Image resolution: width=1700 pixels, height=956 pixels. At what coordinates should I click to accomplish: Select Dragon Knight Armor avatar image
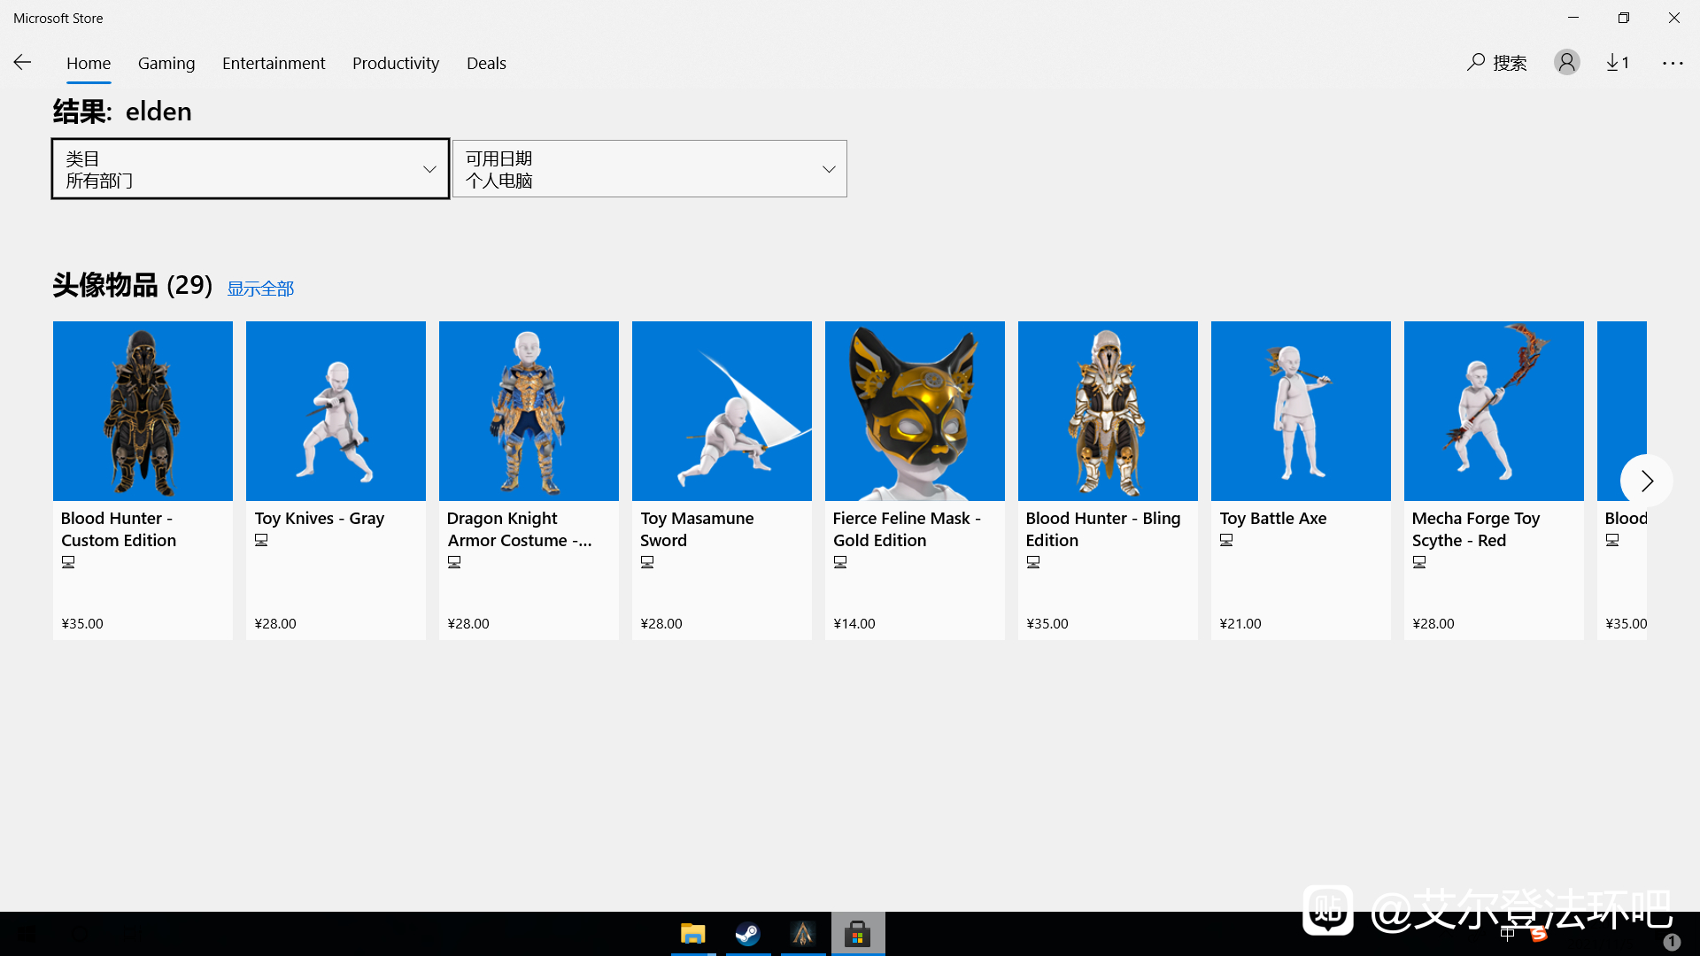point(529,411)
